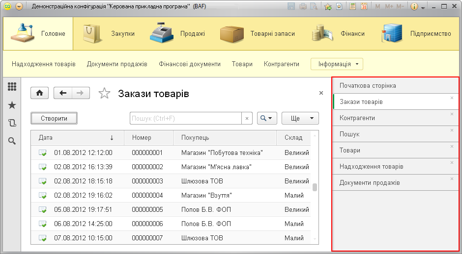Open the Головне section
Screen dimensions: 462x254
click(38, 33)
